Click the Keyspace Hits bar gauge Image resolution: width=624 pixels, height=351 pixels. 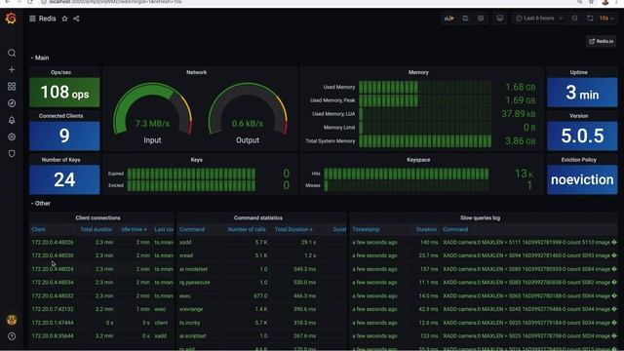pyautogui.click(x=406, y=174)
